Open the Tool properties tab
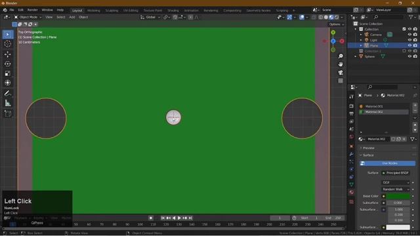 pos(352,96)
